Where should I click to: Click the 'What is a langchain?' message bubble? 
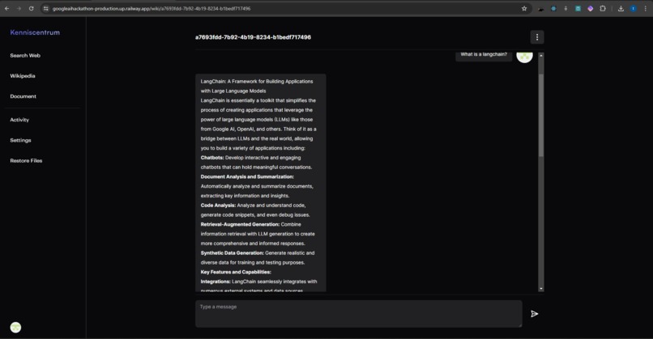click(x=484, y=55)
